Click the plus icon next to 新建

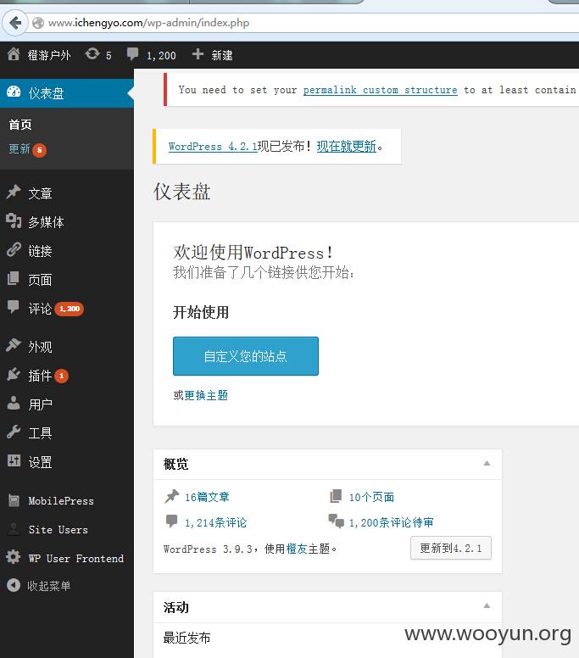click(198, 54)
